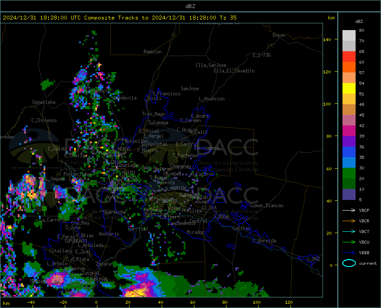Click the white VBCP arrow legend icon
The image size is (381, 308).
tap(349, 210)
